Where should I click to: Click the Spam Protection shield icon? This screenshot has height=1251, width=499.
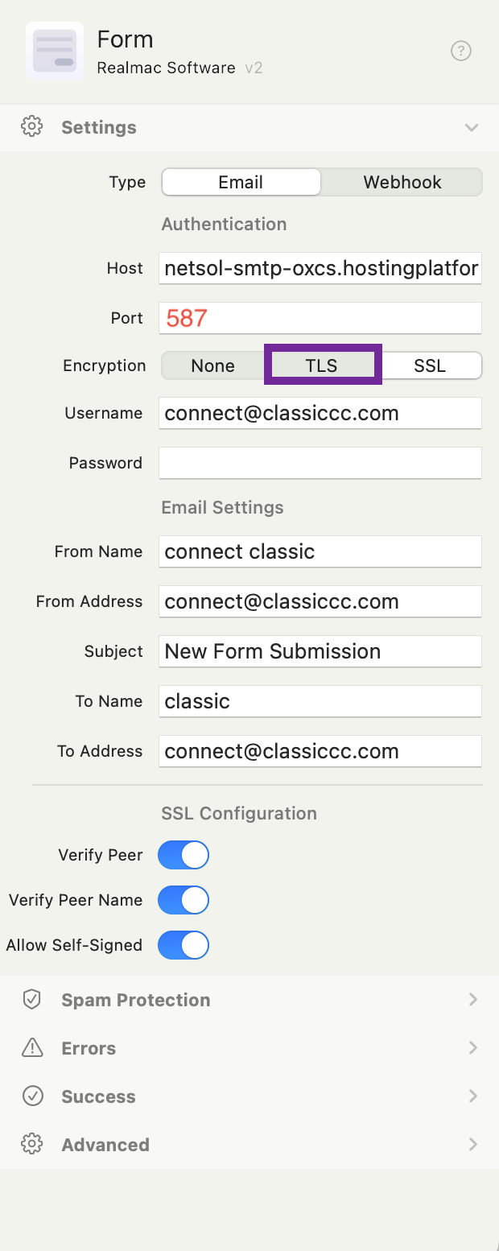point(31,1000)
